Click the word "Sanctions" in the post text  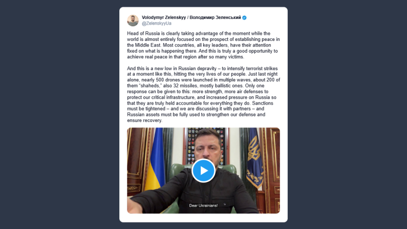(x=263, y=103)
